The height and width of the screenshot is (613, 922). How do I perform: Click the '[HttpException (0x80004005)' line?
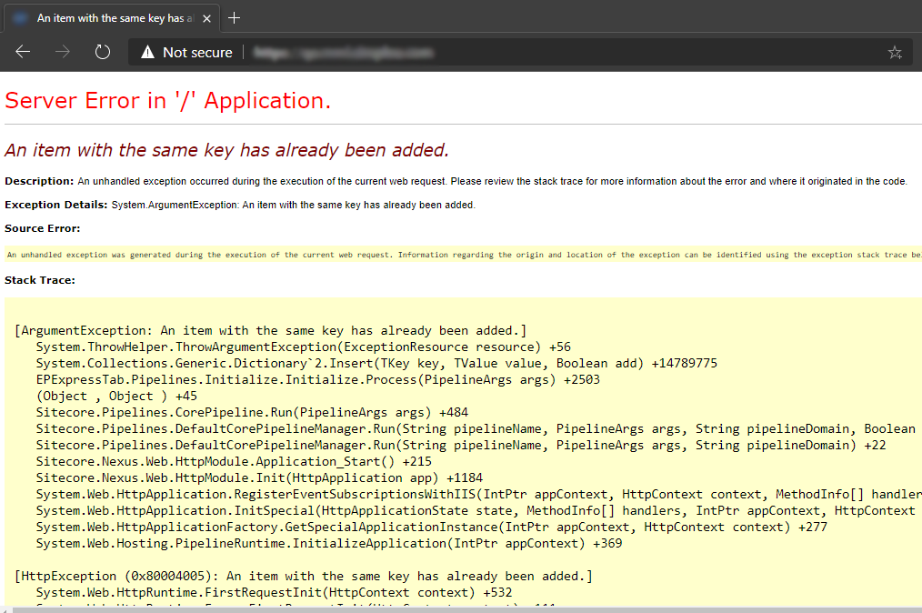click(x=304, y=577)
